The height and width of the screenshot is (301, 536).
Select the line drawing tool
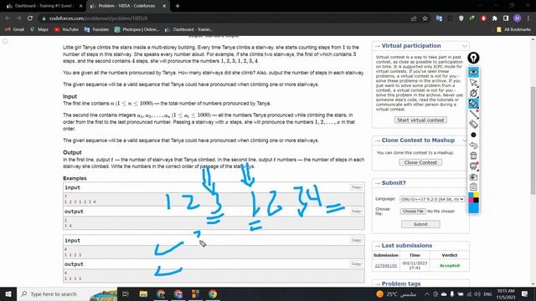pos(473,114)
